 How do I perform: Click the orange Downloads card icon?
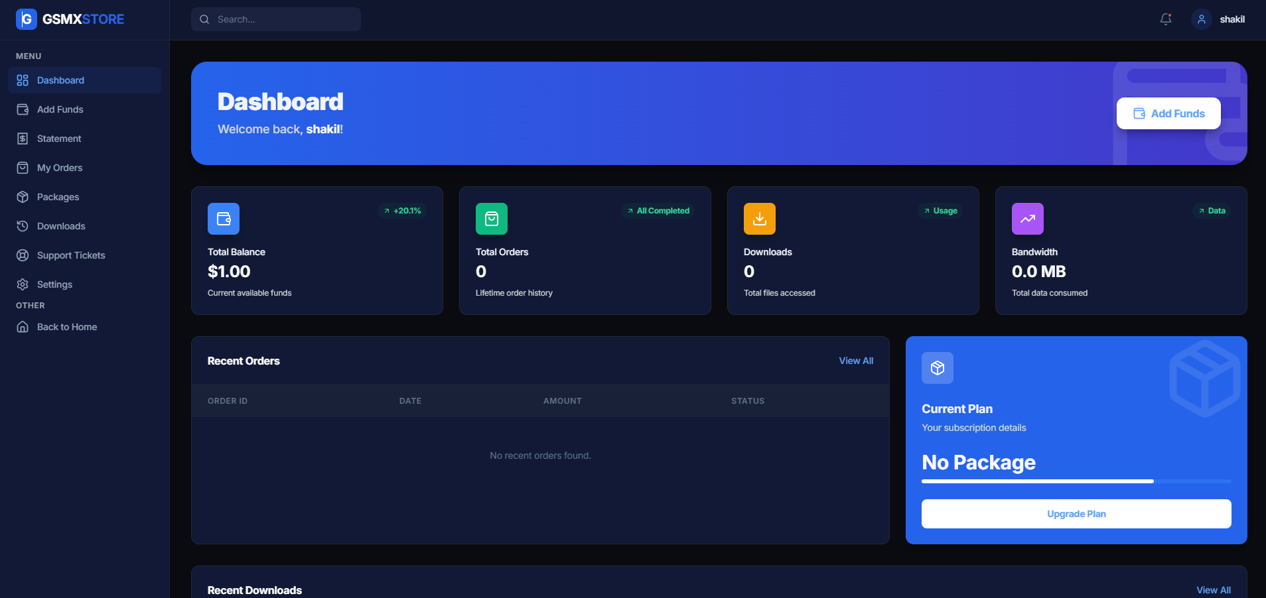click(x=760, y=219)
